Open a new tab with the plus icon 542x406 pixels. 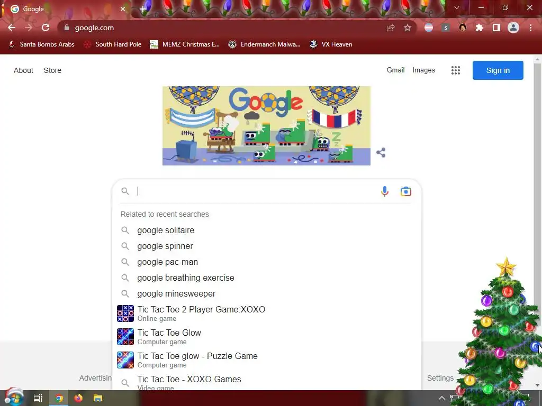pos(143,9)
